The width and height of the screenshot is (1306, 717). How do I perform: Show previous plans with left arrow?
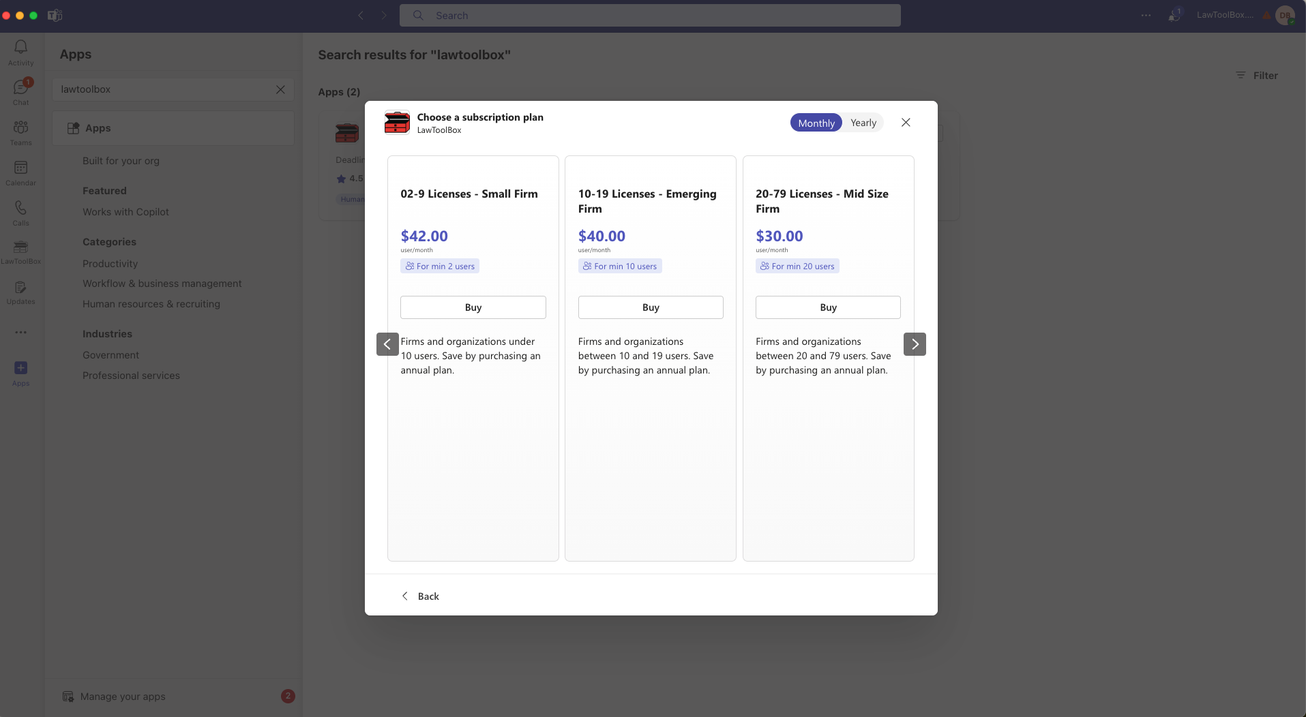click(x=387, y=344)
